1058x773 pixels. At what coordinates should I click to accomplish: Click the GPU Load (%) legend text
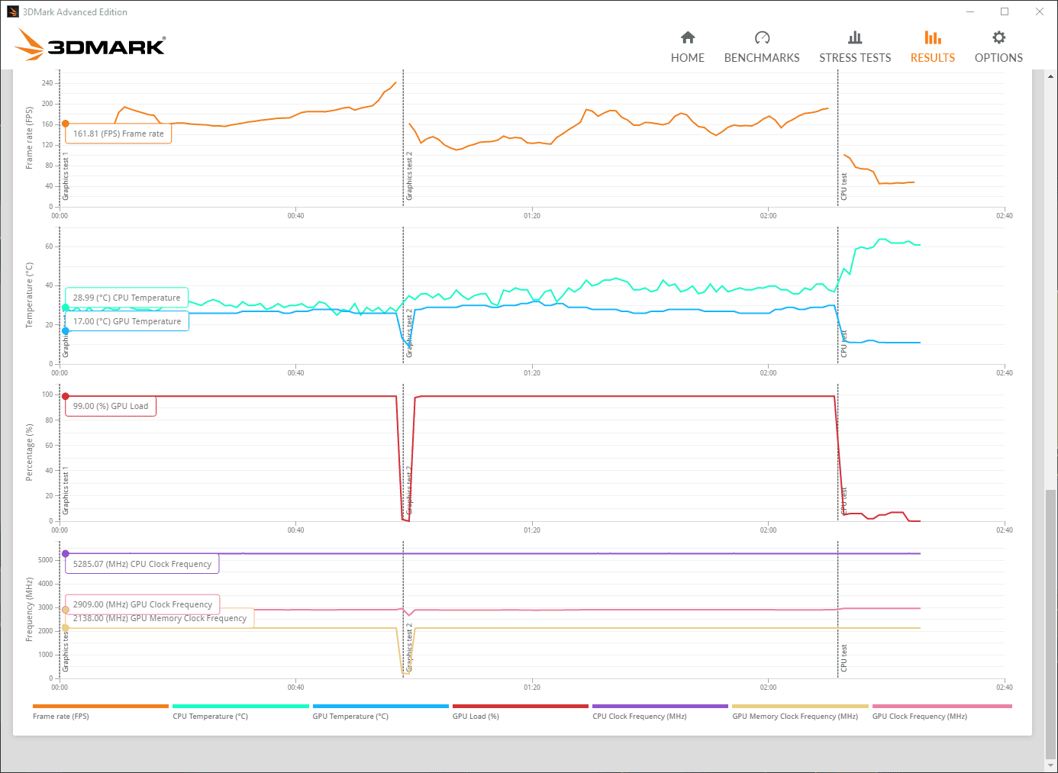coord(476,717)
